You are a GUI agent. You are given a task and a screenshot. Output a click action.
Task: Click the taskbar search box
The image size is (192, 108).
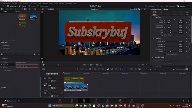click(63, 106)
